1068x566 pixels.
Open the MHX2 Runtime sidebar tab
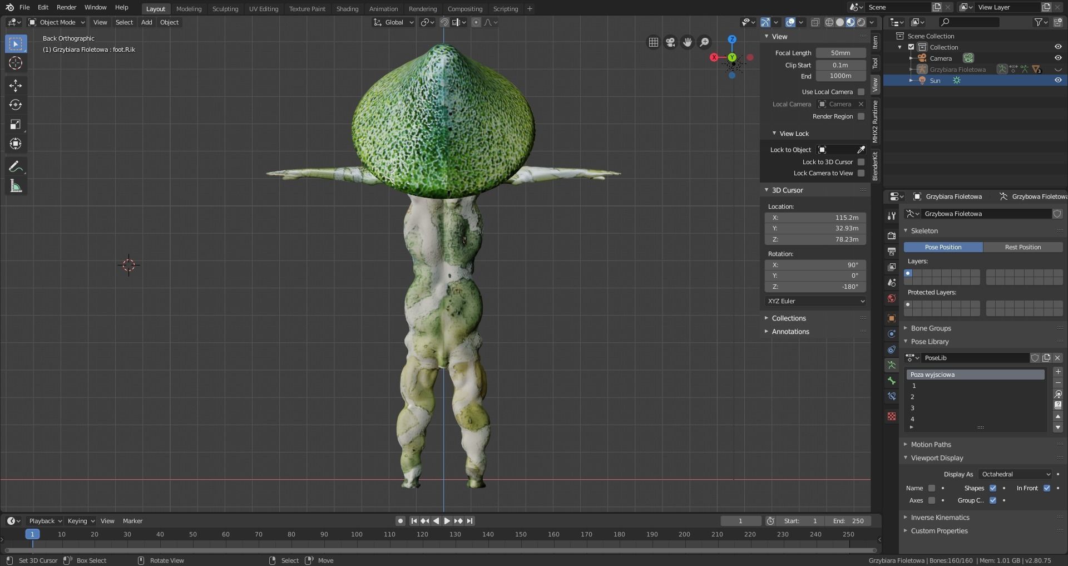[x=875, y=121]
